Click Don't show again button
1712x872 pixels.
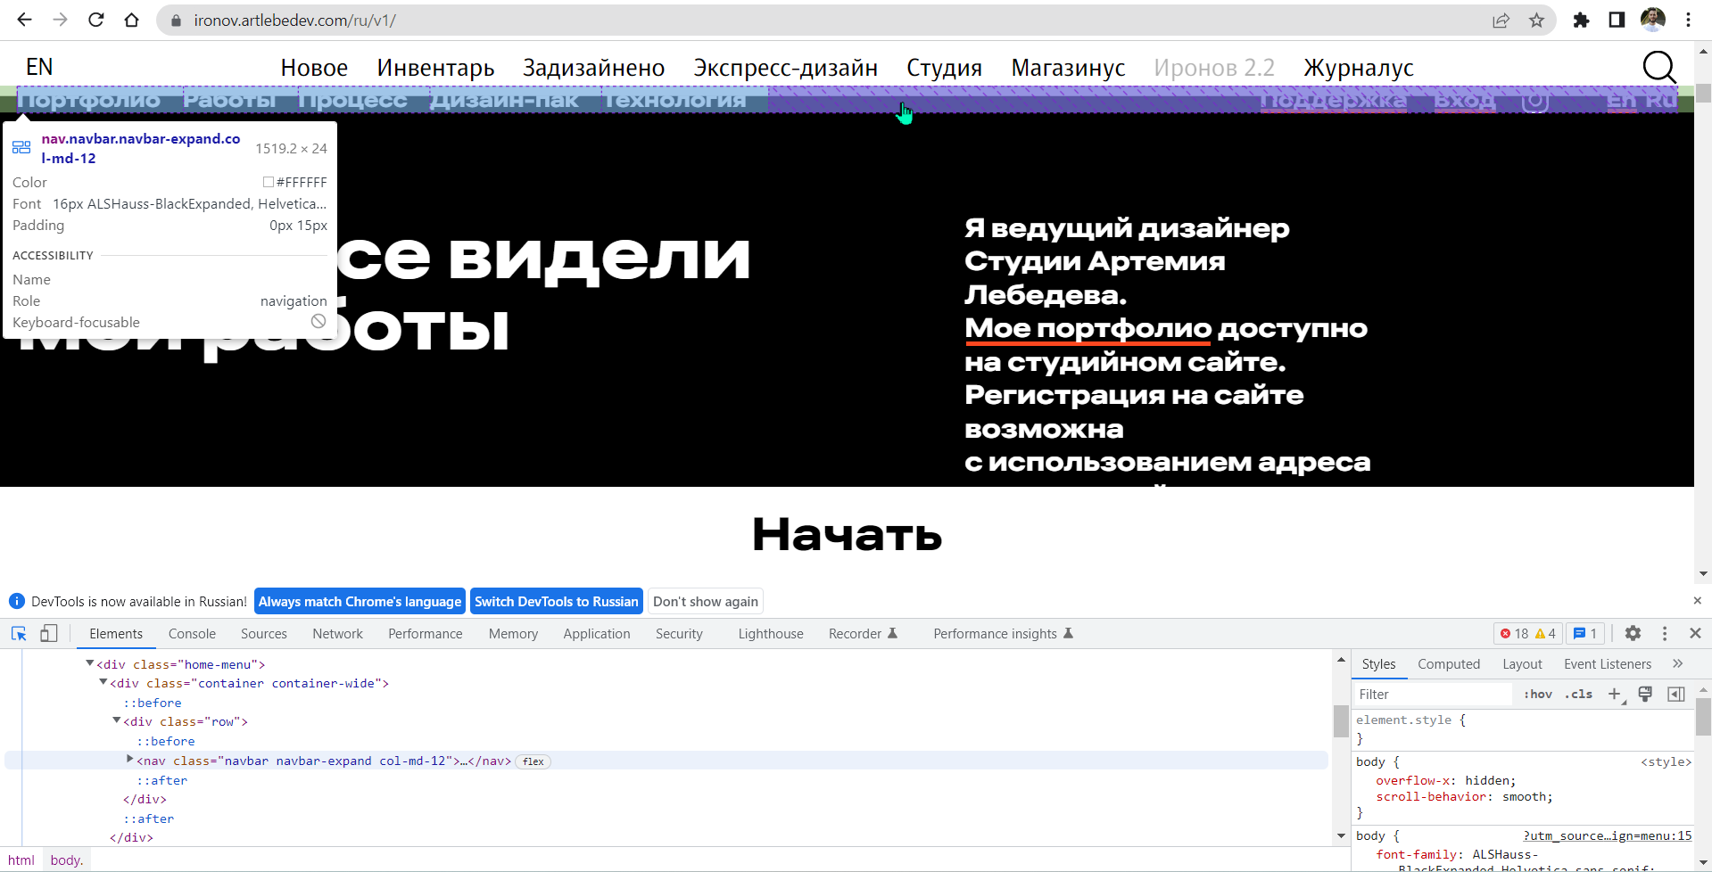[x=706, y=601]
